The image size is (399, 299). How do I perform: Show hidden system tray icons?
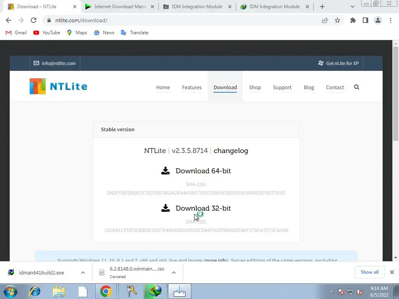(331, 292)
